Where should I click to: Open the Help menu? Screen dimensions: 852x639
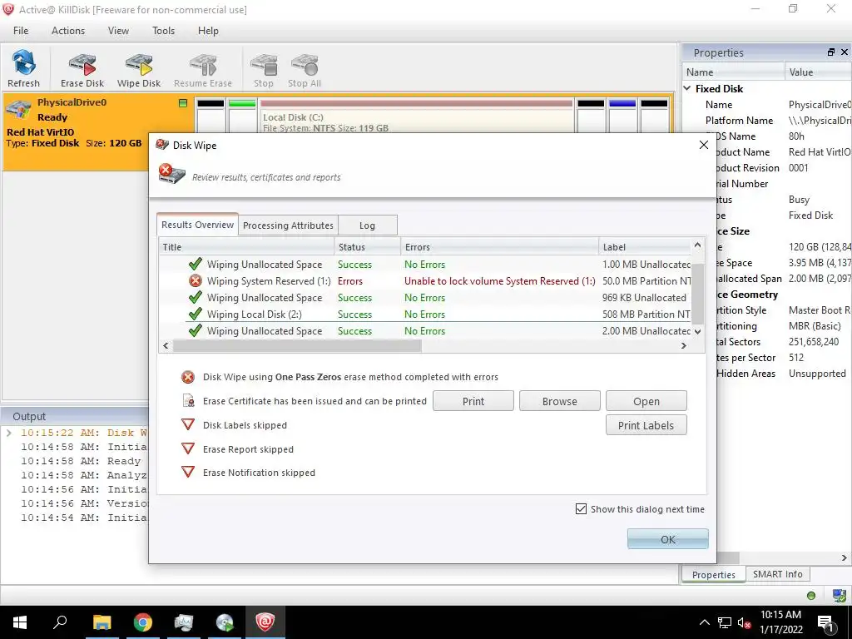coord(207,31)
